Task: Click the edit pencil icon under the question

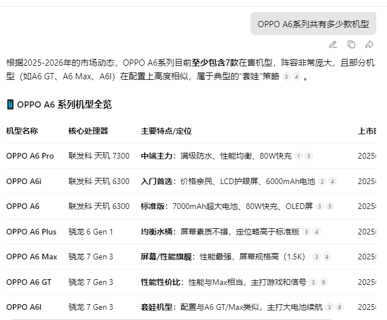Action: 333,44
